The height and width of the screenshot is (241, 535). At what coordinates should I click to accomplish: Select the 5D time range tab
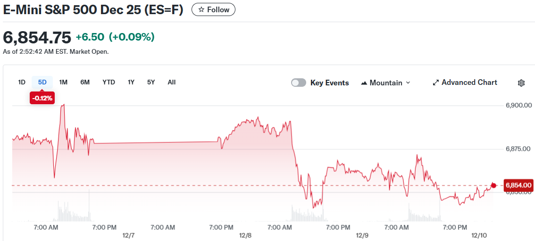pos(42,82)
